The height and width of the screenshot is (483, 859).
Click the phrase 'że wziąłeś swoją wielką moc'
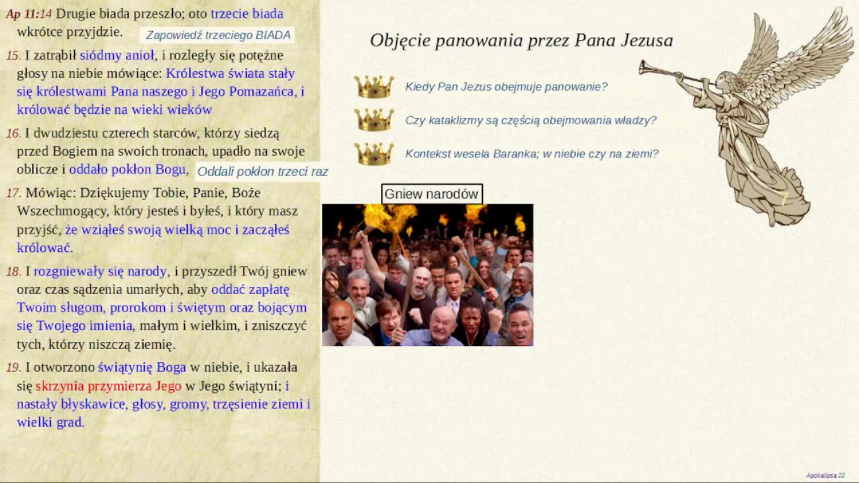coord(148,229)
